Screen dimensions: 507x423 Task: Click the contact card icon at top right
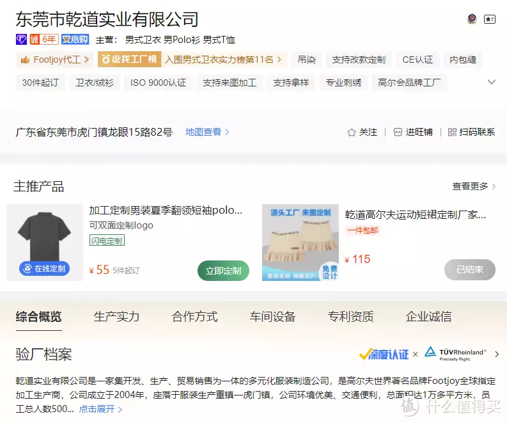click(490, 19)
